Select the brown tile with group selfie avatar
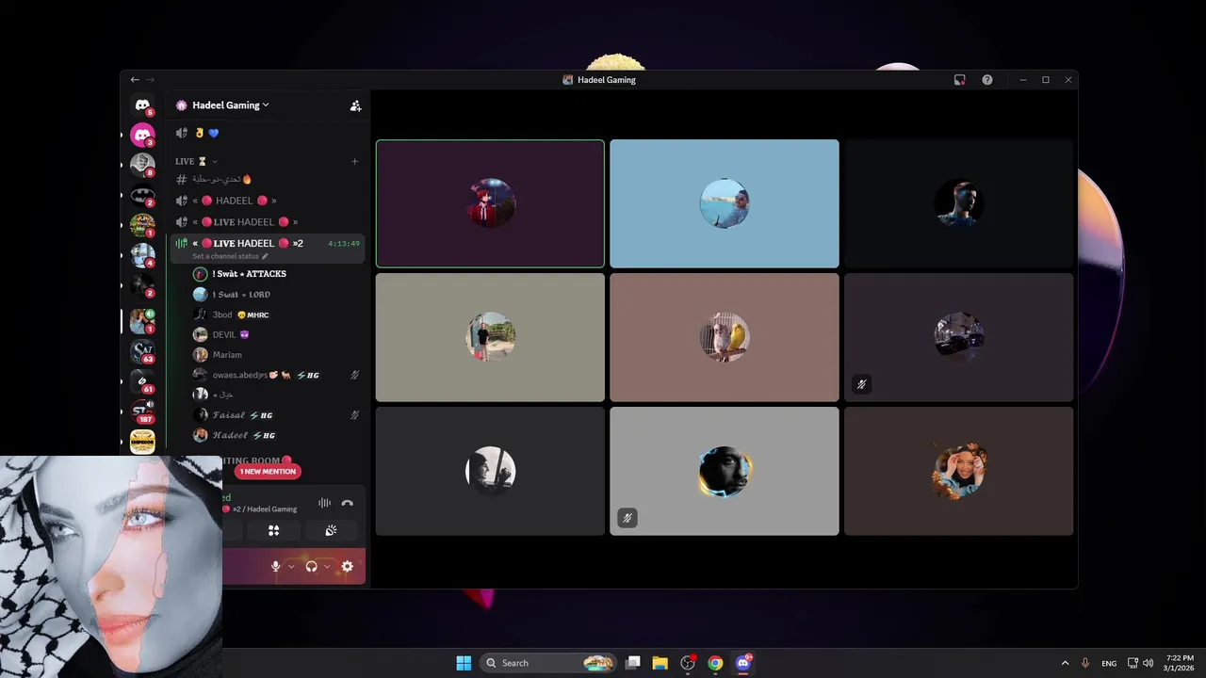 pos(959,471)
